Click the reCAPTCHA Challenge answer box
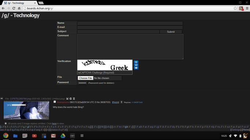The image size is (250, 140). point(105,73)
